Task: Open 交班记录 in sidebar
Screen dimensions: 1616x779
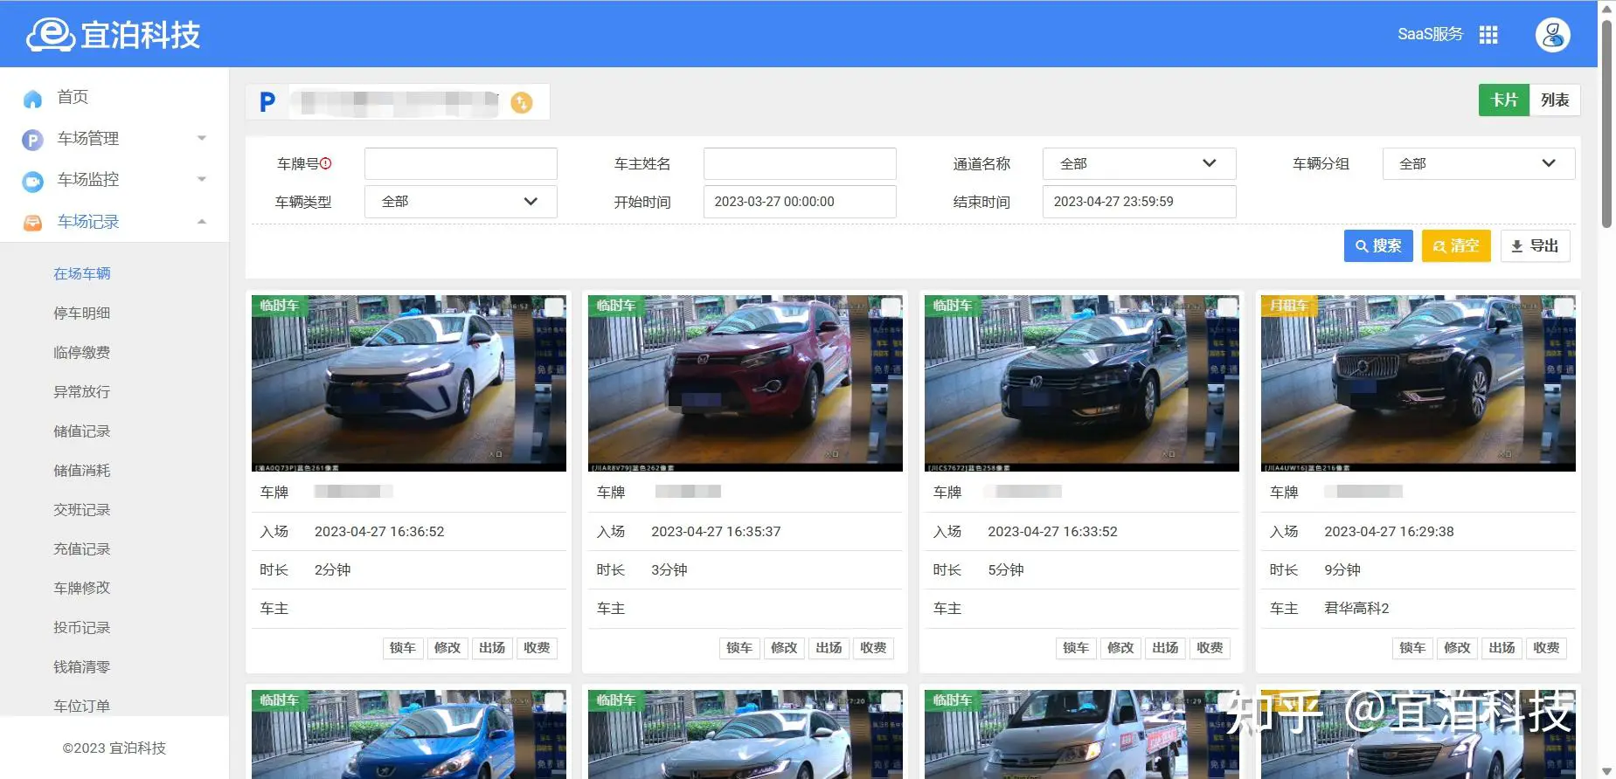Action: coord(82,509)
